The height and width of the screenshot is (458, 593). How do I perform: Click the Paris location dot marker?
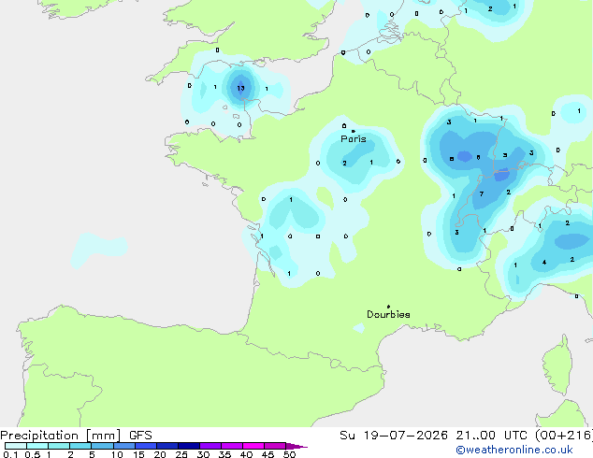click(354, 131)
